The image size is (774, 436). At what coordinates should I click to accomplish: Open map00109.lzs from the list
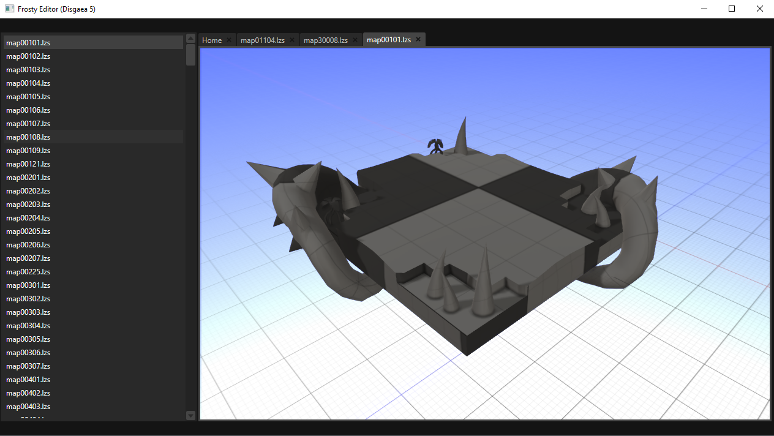click(x=93, y=150)
